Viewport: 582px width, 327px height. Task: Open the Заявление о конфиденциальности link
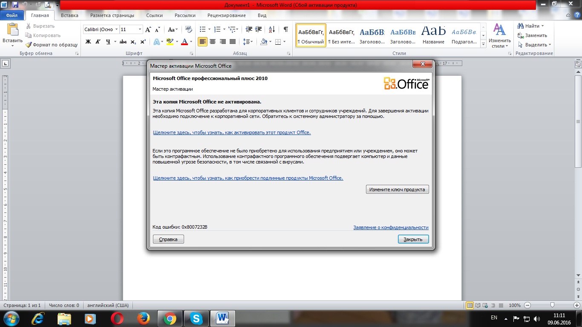[x=391, y=227]
